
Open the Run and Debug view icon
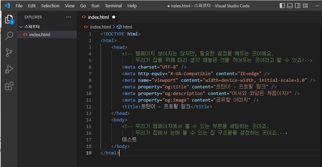pyautogui.click(x=9, y=69)
